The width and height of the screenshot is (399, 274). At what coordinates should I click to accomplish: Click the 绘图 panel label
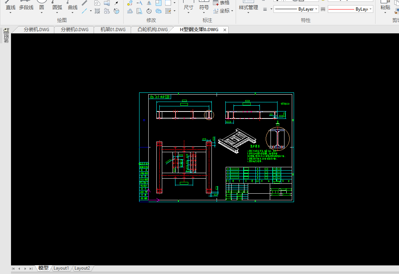point(62,20)
